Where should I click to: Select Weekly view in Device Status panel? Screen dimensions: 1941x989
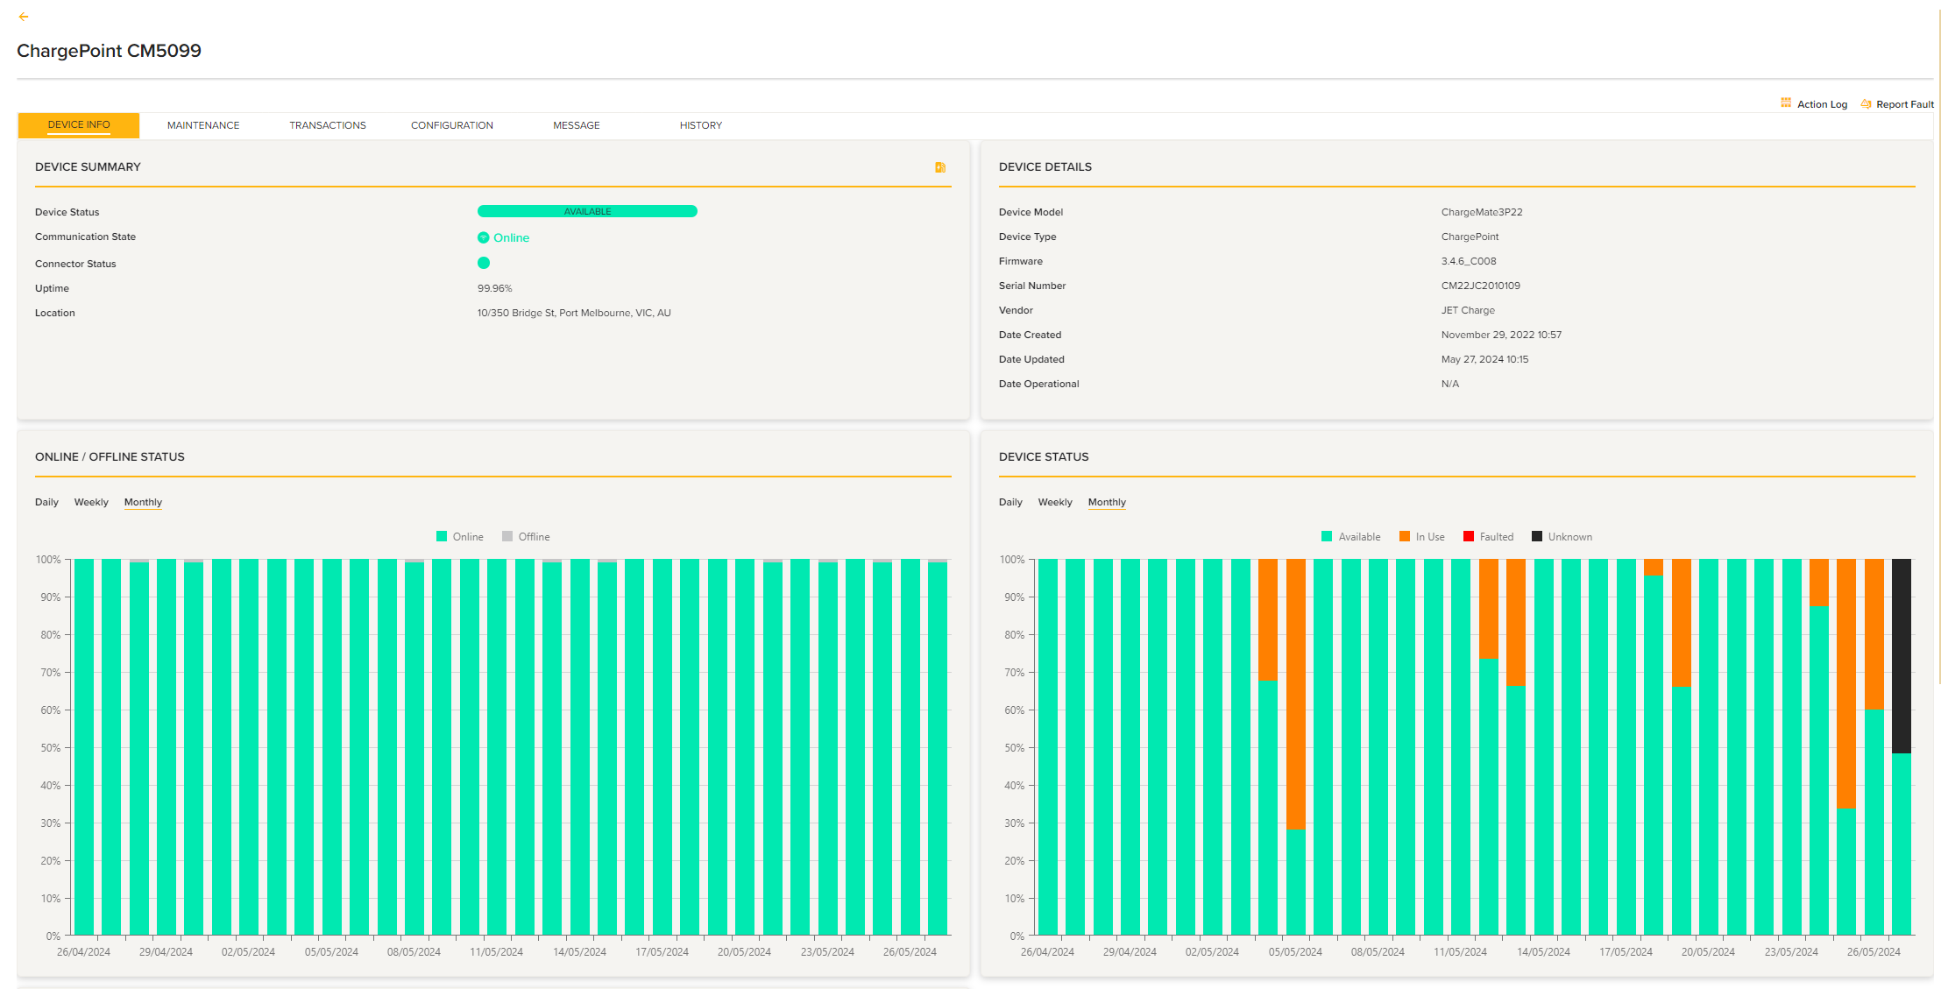pyautogui.click(x=1055, y=502)
